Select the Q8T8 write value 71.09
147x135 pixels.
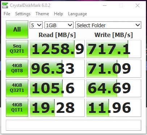pyautogui.click(x=114, y=69)
